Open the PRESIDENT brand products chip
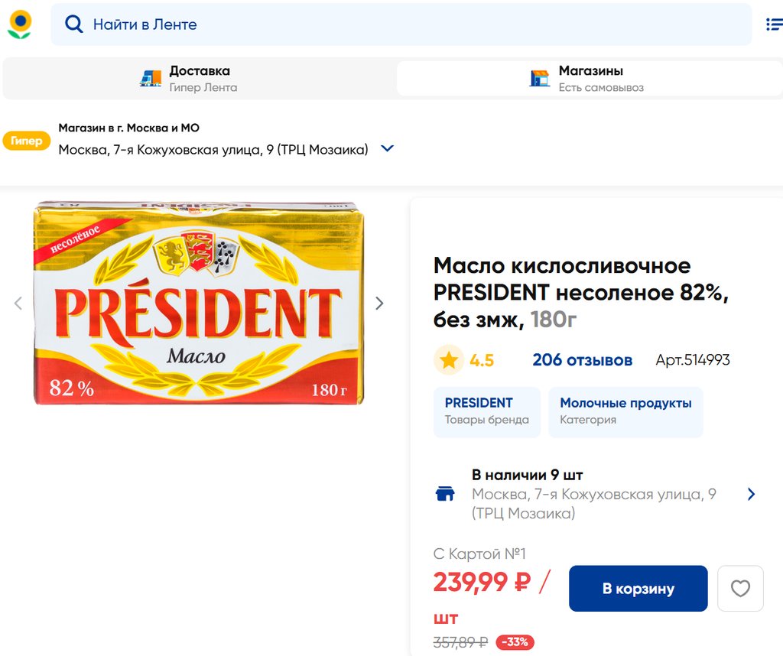 pos(486,411)
